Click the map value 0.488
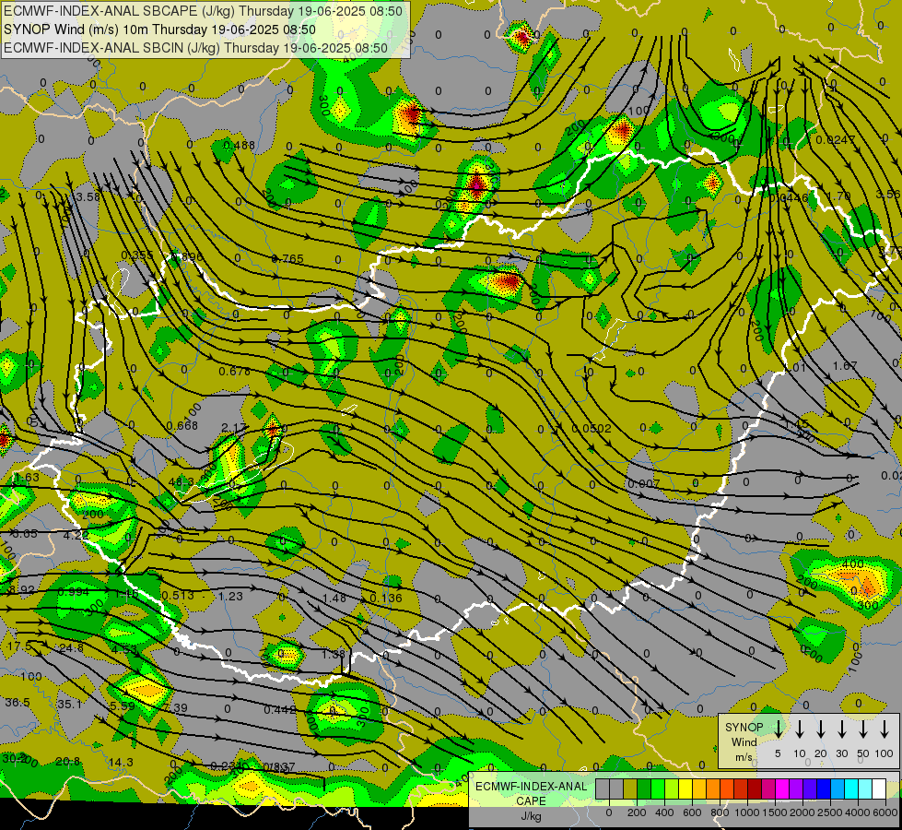The image size is (902, 830). (x=240, y=145)
